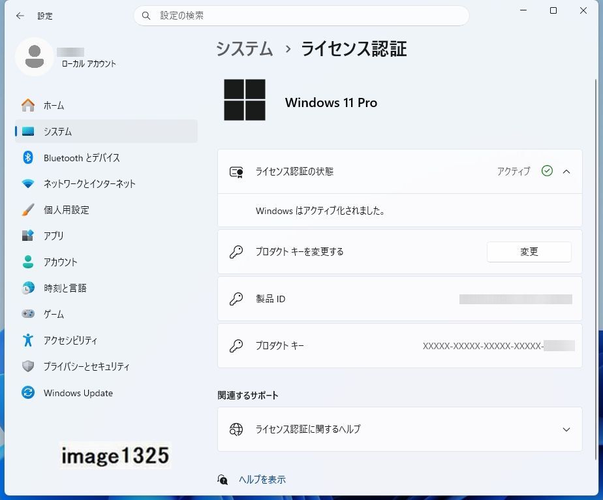The width and height of the screenshot is (603, 500).
Task: Click the 製品 ID label
Action: tap(270, 299)
